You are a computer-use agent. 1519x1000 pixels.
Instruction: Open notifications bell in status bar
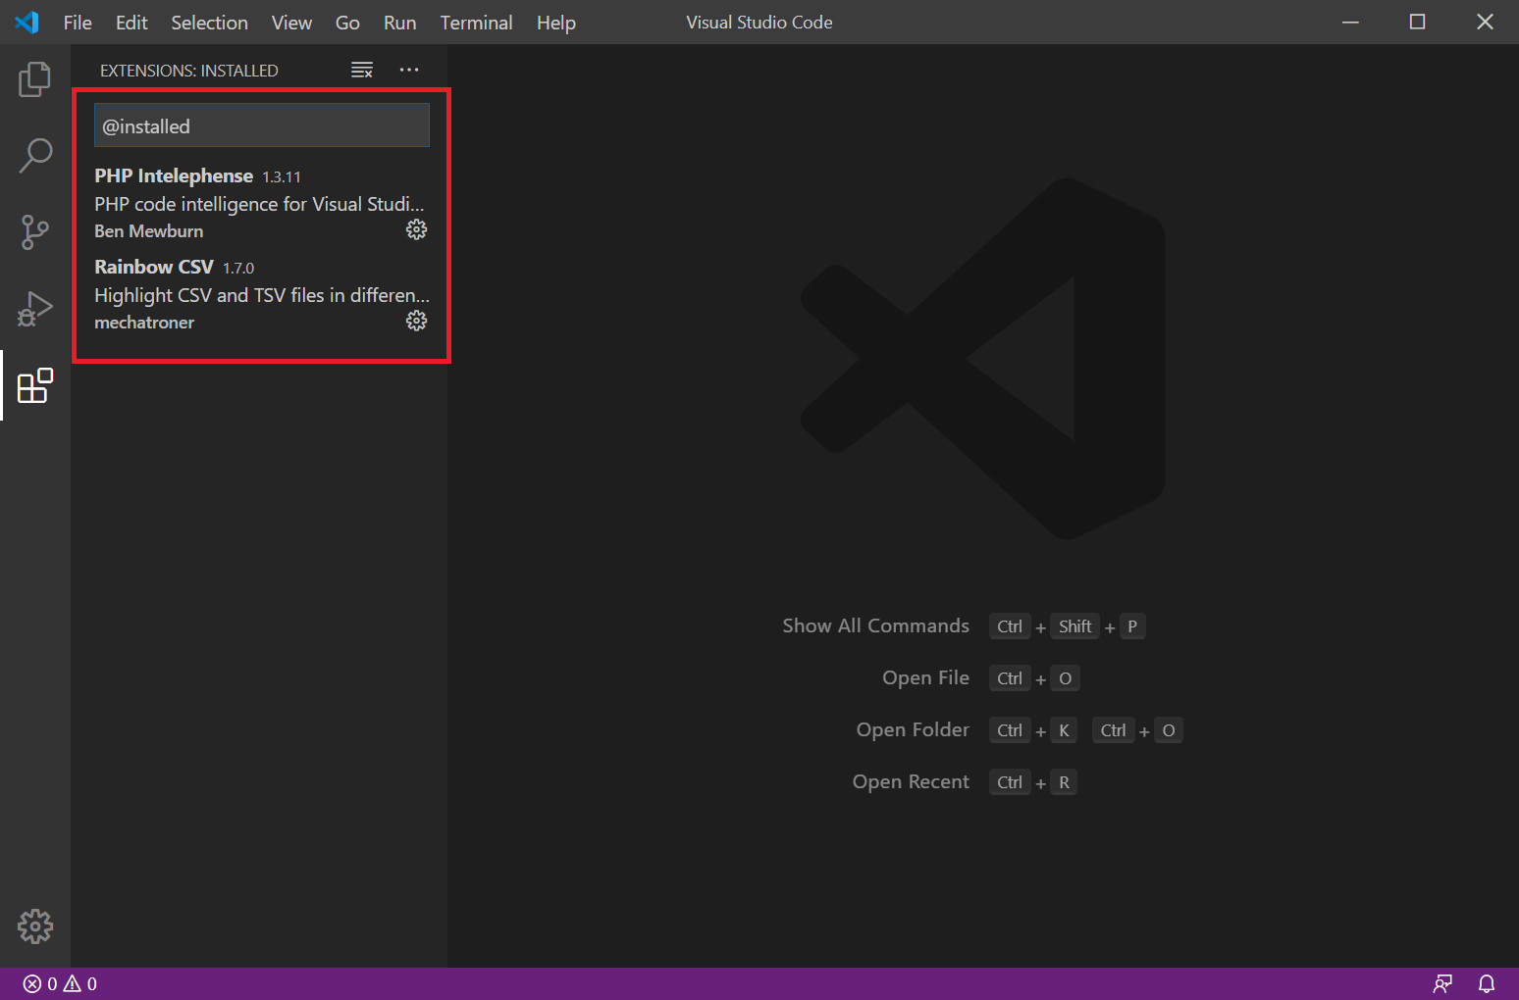[x=1487, y=983]
